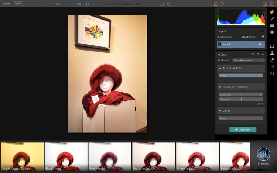
Task: Toggle Layer 0 visibility eye
Action: point(220,44)
